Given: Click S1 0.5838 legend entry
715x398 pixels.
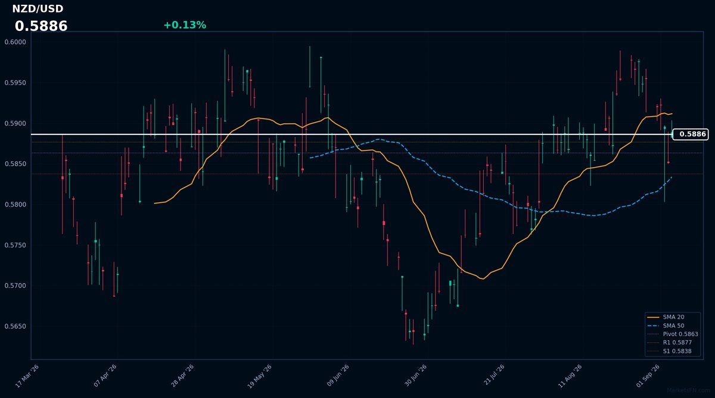Looking at the screenshot, I should pyautogui.click(x=670, y=352).
